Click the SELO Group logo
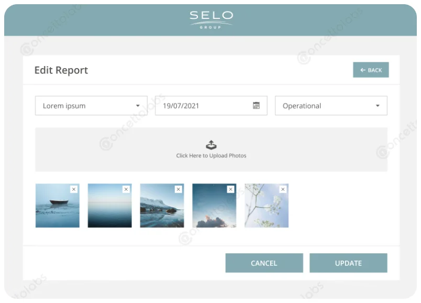Image resolution: width=421 pixels, height=303 pixels. [x=211, y=19]
